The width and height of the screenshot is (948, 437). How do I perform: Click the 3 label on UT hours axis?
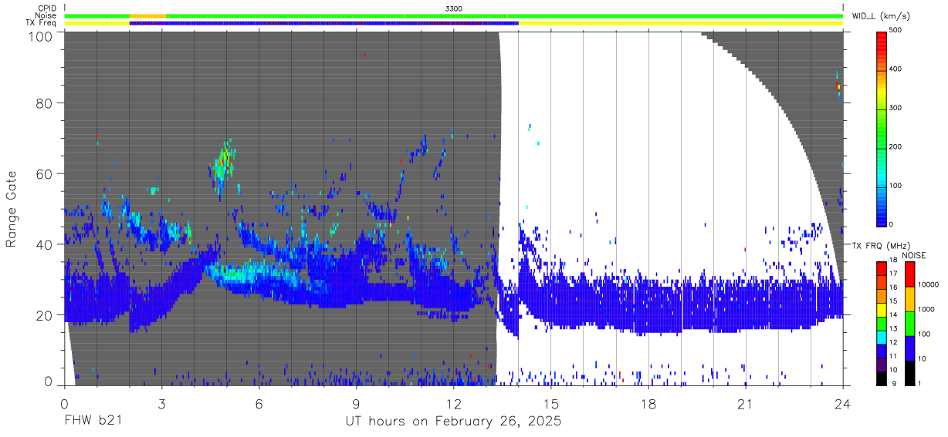(x=162, y=404)
